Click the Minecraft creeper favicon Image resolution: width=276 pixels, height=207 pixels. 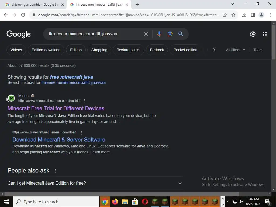pyautogui.click(x=11, y=98)
